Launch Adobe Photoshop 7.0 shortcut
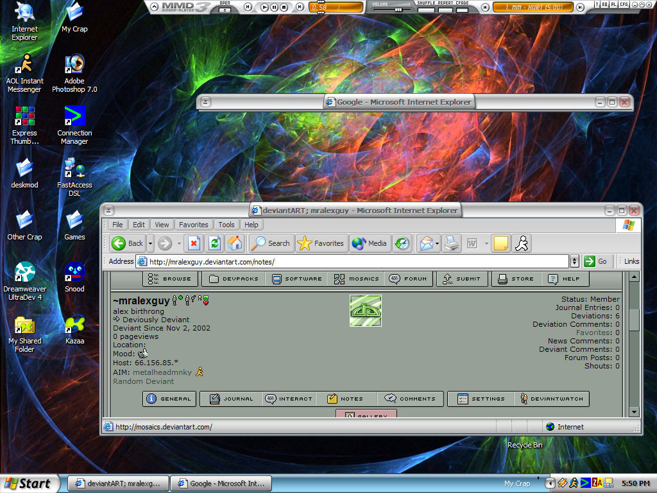 pyautogui.click(x=74, y=73)
